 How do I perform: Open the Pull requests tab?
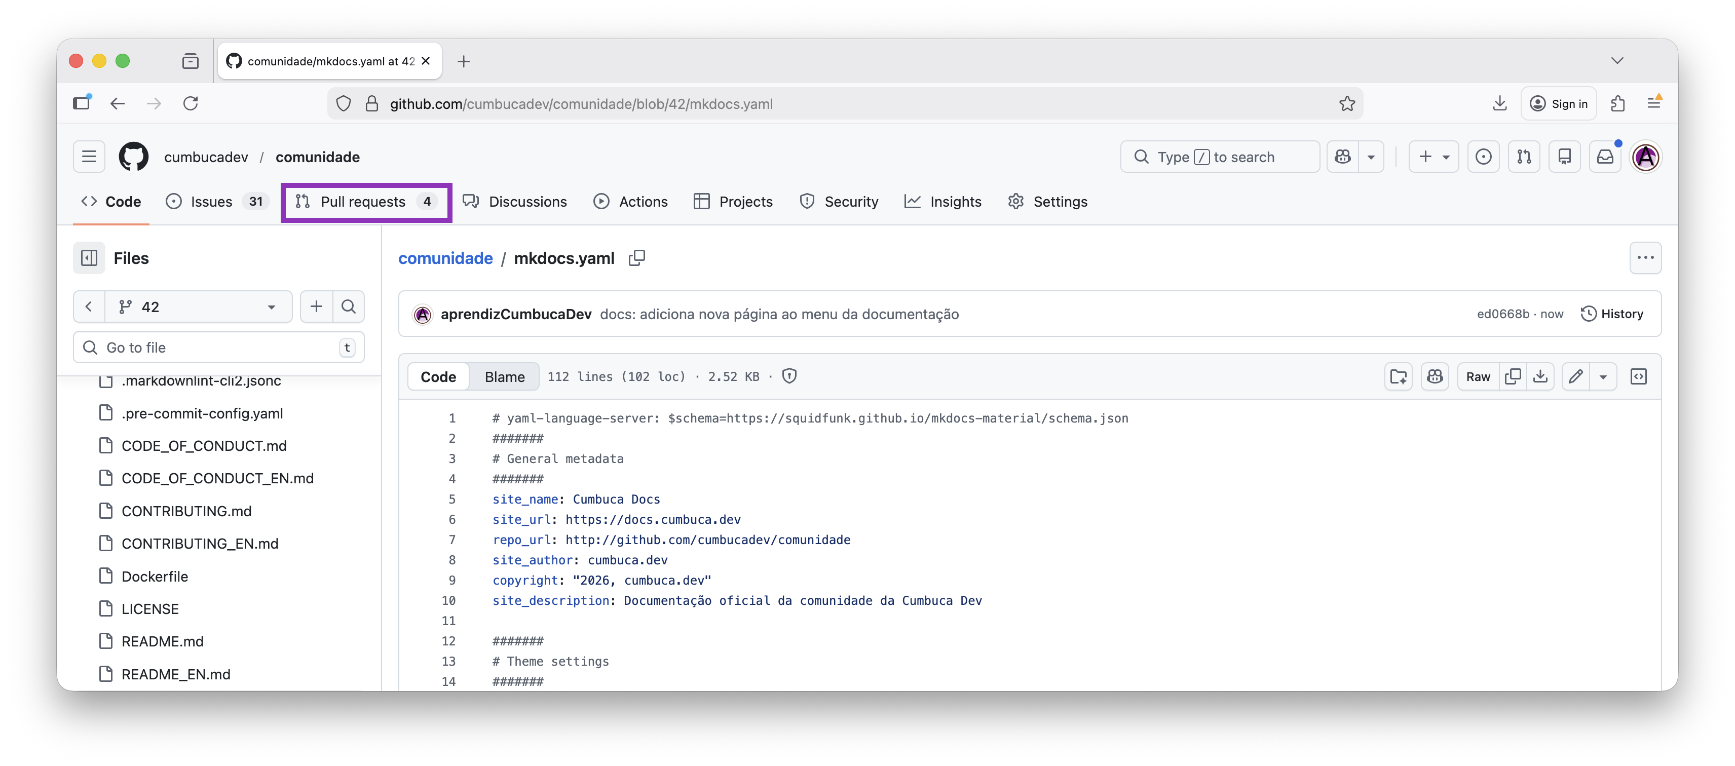(366, 202)
